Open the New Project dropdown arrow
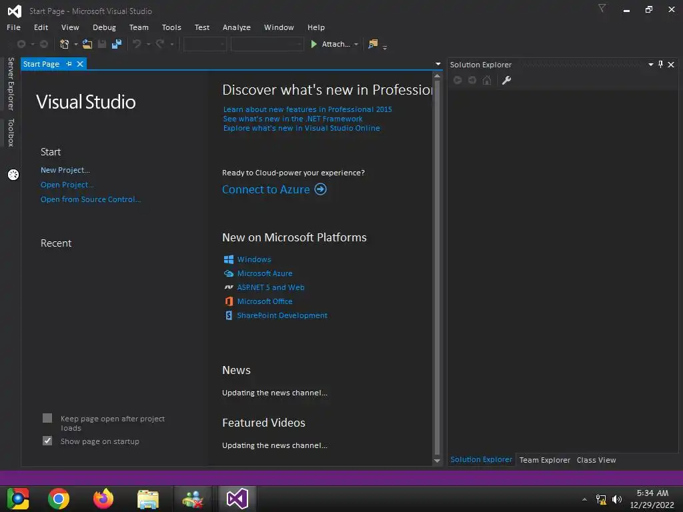The height and width of the screenshot is (512, 683). 76,45
